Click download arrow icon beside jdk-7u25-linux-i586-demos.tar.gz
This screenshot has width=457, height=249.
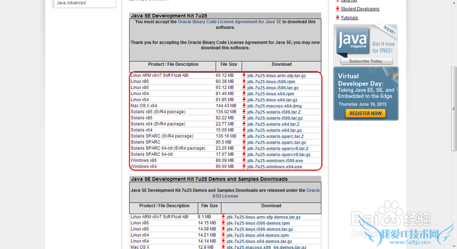(223, 229)
